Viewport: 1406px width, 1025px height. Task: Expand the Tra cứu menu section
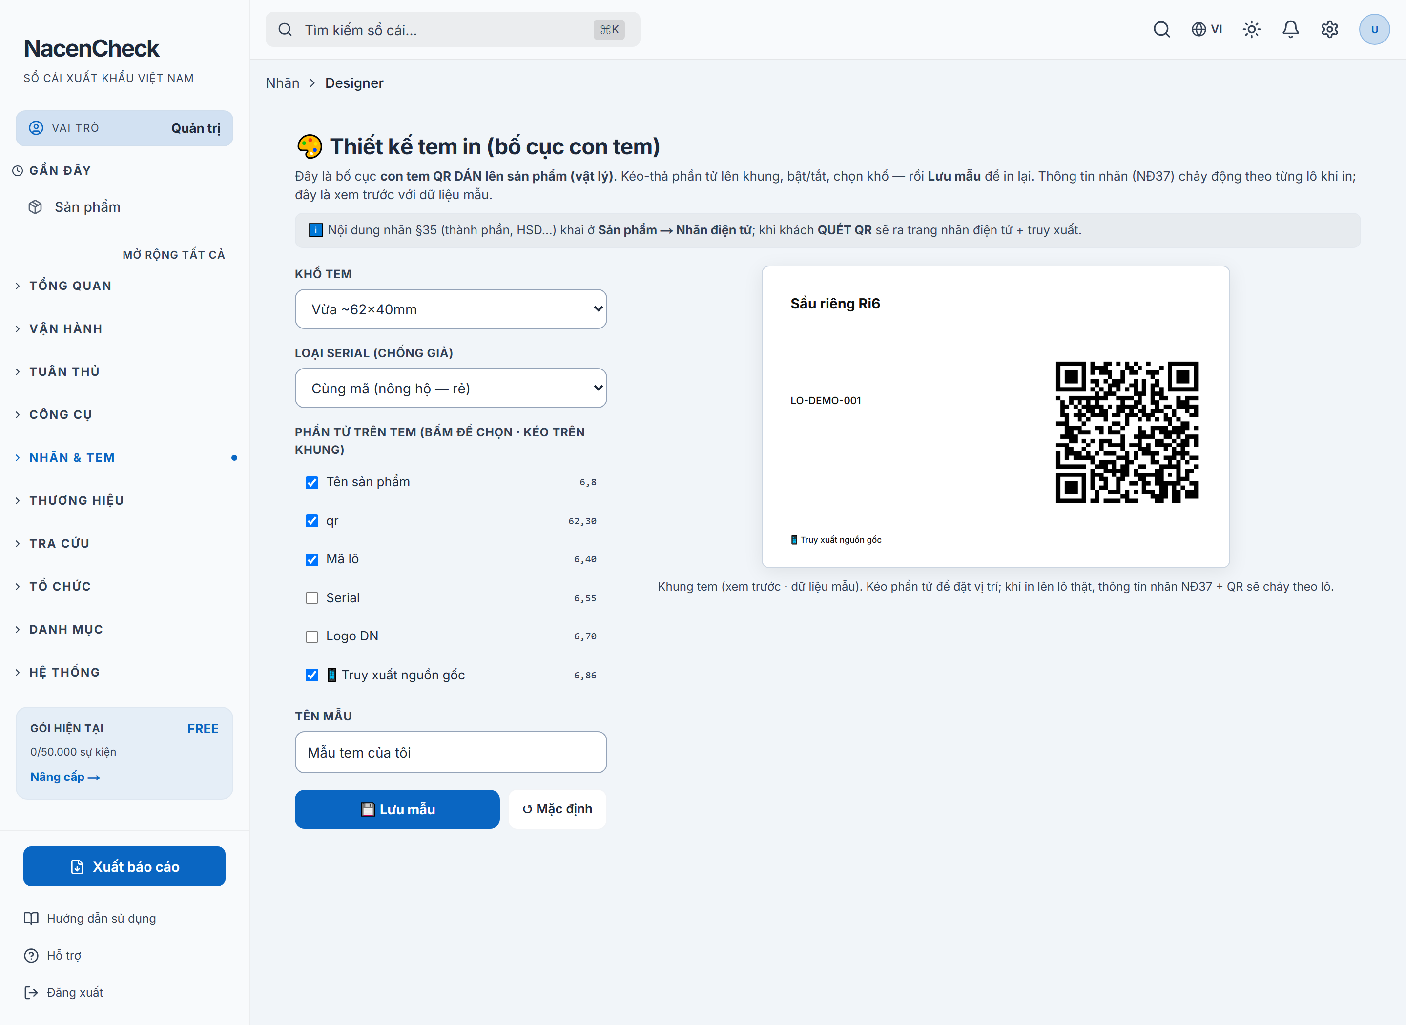[x=124, y=544]
